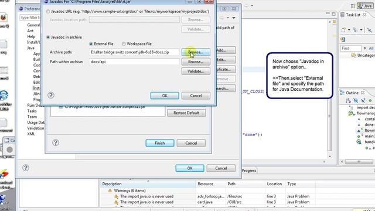The width and height of the screenshot is (375, 211).
Task: Click Browse next to Path within archive
Action: tap(196, 62)
